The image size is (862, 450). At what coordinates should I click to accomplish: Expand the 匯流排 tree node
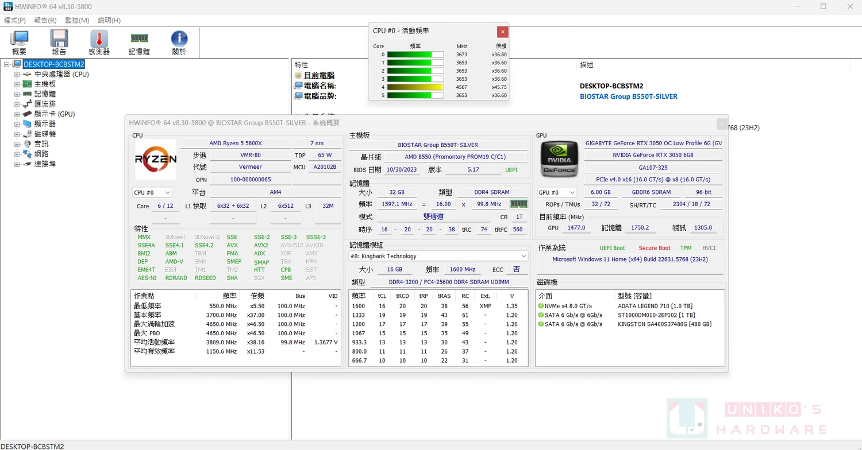(x=17, y=104)
